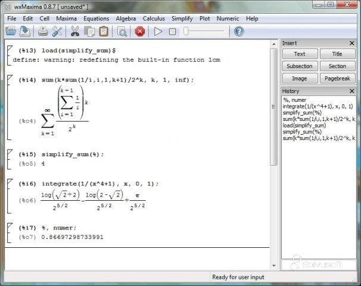Click the lcm redefining warning text
This screenshot has height=286, width=361.
(117, 60)
